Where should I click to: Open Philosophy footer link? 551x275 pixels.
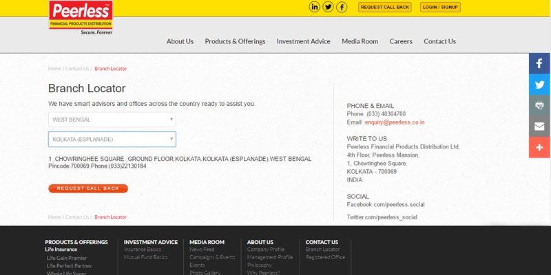click(x=260, y=265)
